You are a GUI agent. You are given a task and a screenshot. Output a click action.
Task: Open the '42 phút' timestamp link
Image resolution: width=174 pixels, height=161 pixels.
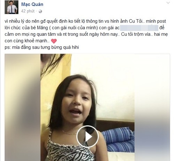pos(28,11)
